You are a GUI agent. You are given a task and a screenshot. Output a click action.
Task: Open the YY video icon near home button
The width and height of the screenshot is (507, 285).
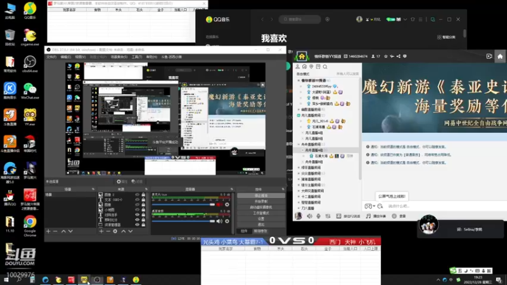(489, 56)
